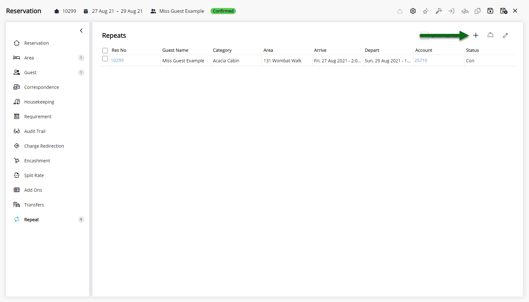Screen dimensions: 529x302
Task: Click the Guest Name column header
Action: click(175, 50)
